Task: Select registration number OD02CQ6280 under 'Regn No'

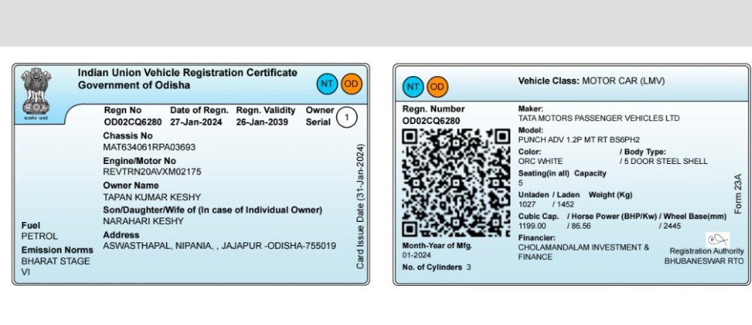Action: point(133,123)
